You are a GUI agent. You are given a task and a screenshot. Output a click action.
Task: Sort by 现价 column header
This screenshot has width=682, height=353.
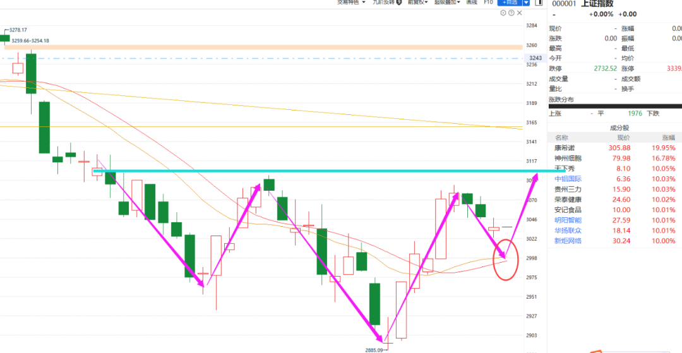(x=623, y=138)
